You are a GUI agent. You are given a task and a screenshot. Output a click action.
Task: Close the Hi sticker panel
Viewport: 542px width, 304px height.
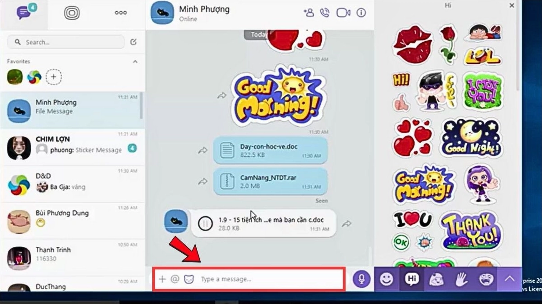(512, 5)
